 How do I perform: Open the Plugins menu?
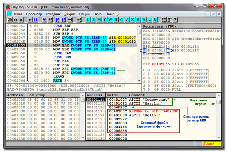pos(70,14)
